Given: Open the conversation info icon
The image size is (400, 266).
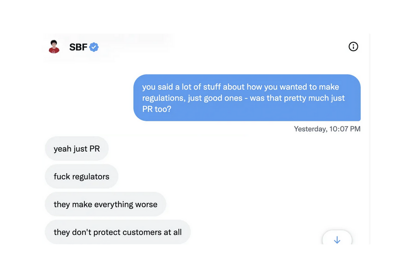Looking at the screenshot, I should [x=353, y=47].
